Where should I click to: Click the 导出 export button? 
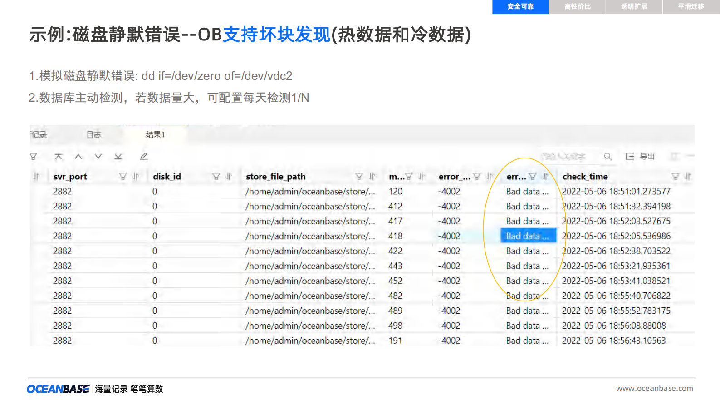640,157
